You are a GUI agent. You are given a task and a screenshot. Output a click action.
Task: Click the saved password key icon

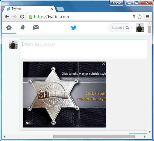pos(134,16)
